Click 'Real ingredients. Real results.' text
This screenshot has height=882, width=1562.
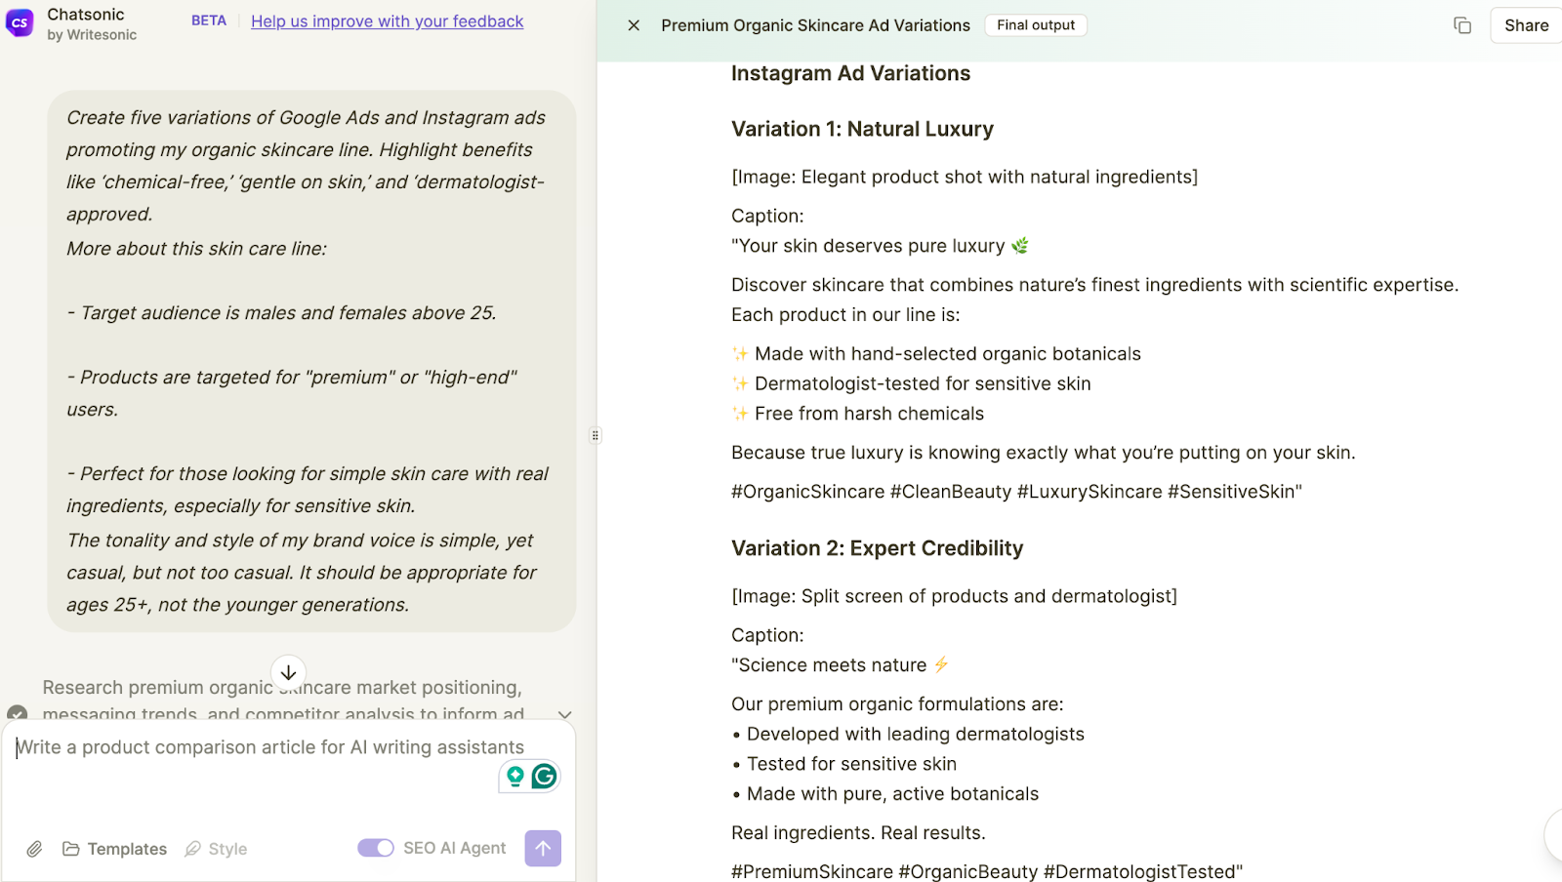point(858,833)
